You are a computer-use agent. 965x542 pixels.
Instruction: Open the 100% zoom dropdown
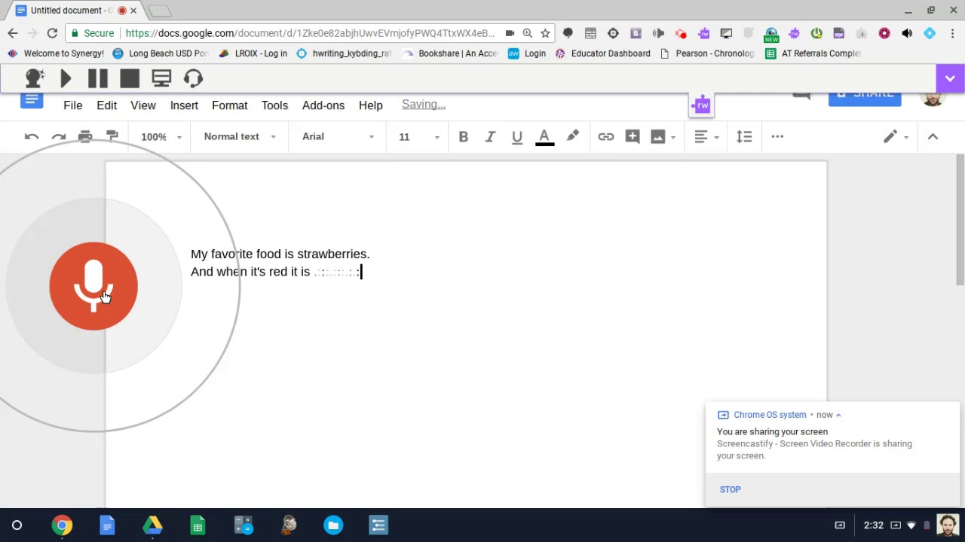click(x=161, y=136)
